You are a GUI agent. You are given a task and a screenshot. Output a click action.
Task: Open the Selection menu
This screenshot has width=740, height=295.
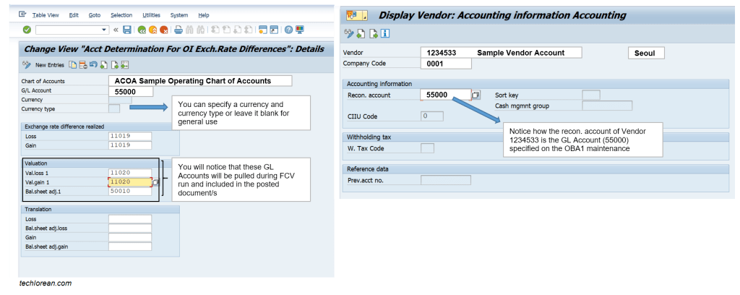121,15
